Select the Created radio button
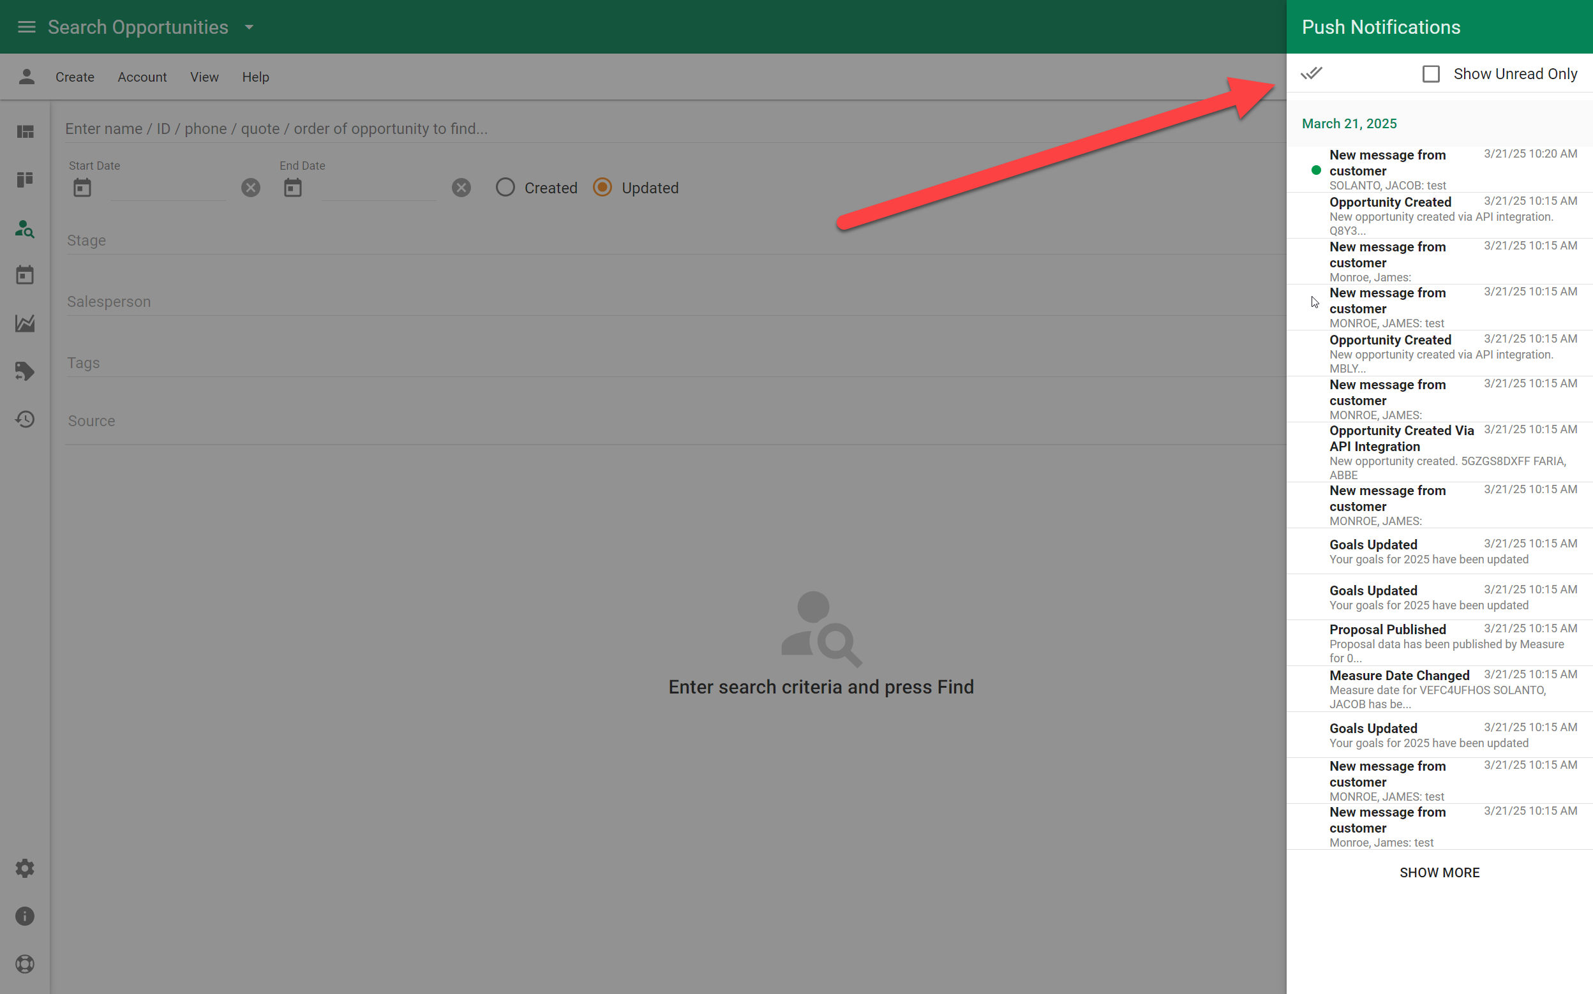The width and height of the screenshot is (1593, 994). (x=505, y=188)
